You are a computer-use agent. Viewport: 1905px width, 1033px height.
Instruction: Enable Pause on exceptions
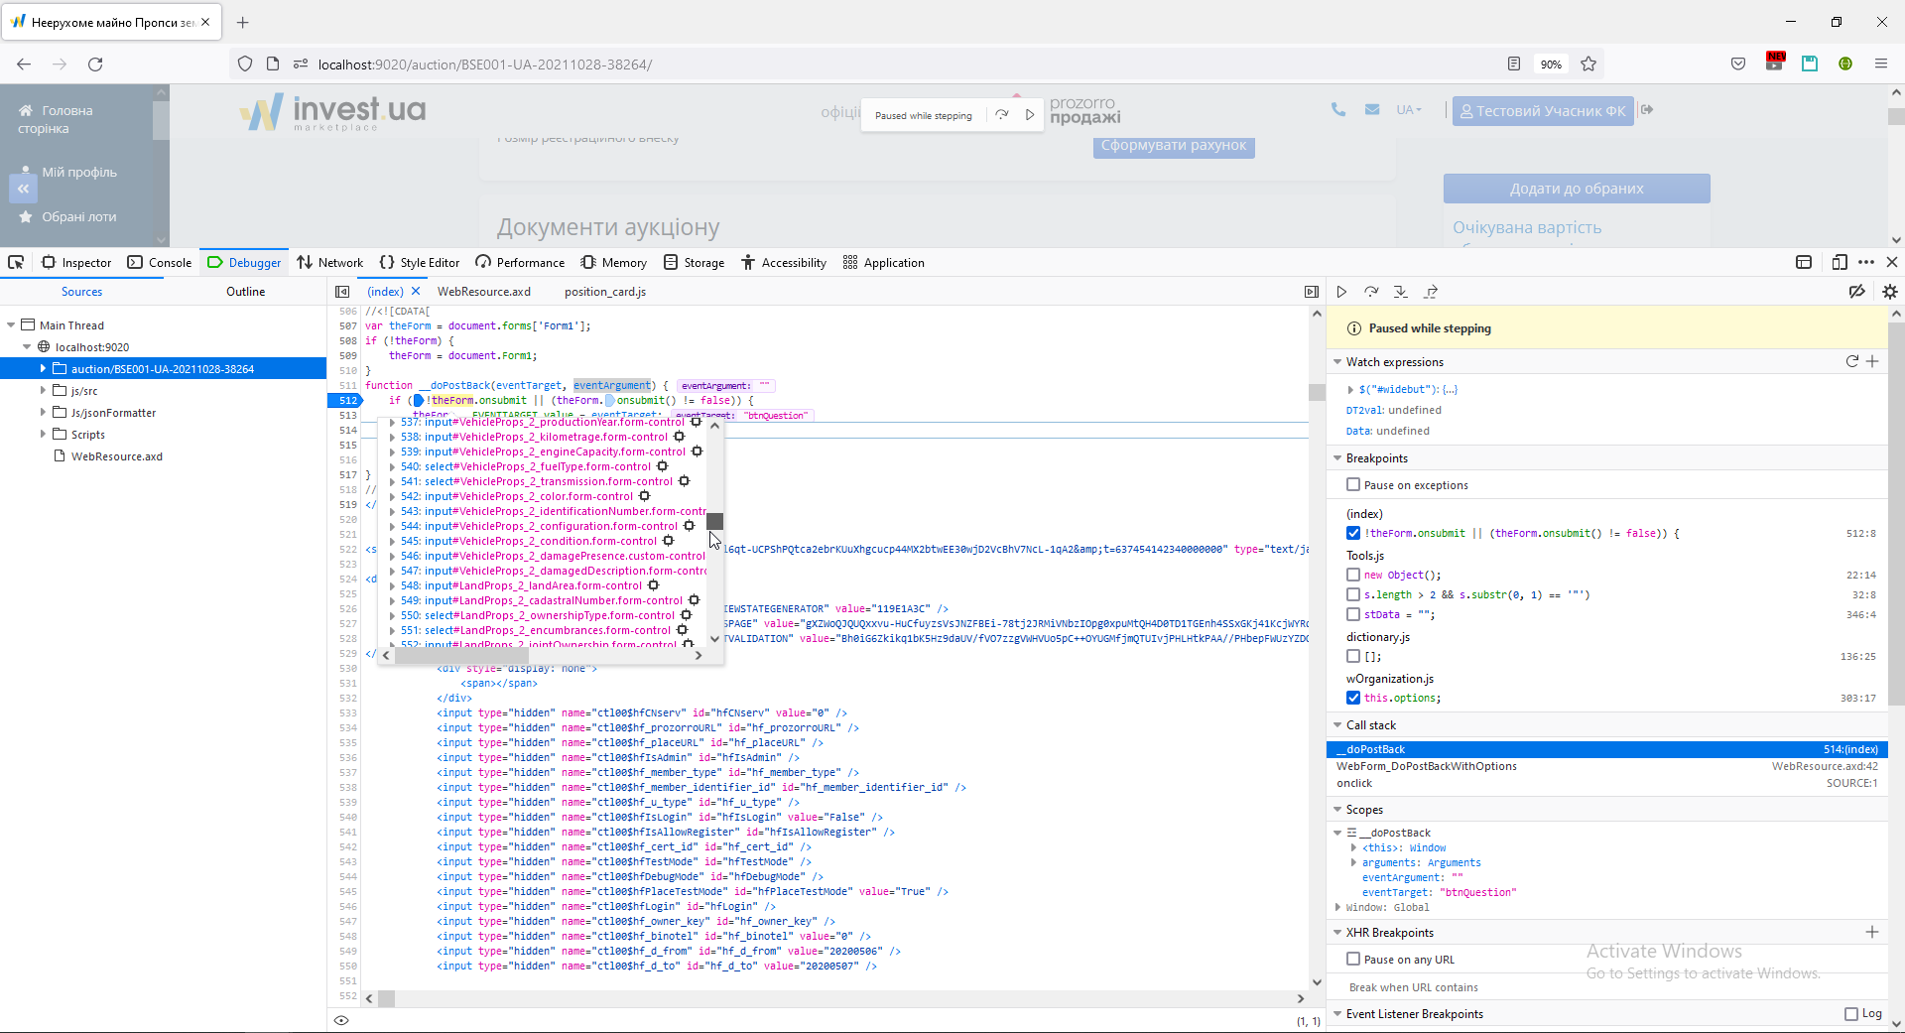(x=1353, y=485)
